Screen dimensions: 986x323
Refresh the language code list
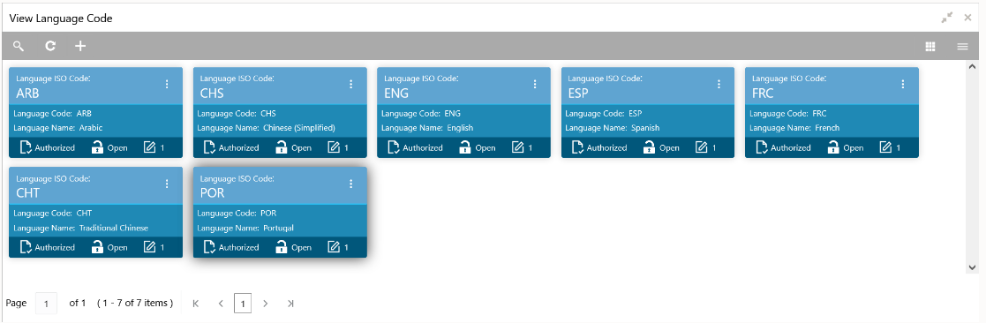point(50,46)
